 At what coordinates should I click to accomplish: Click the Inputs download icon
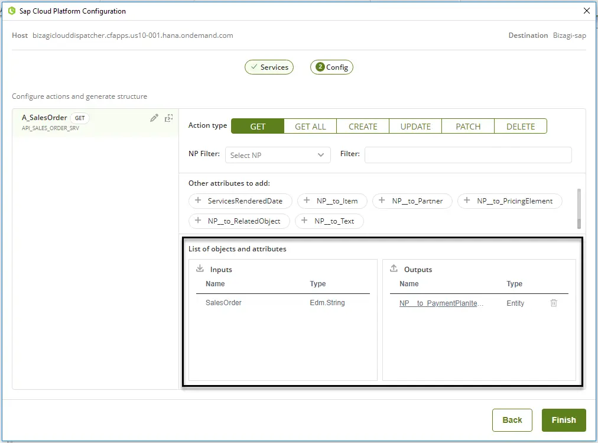click(x=200, y=269)
